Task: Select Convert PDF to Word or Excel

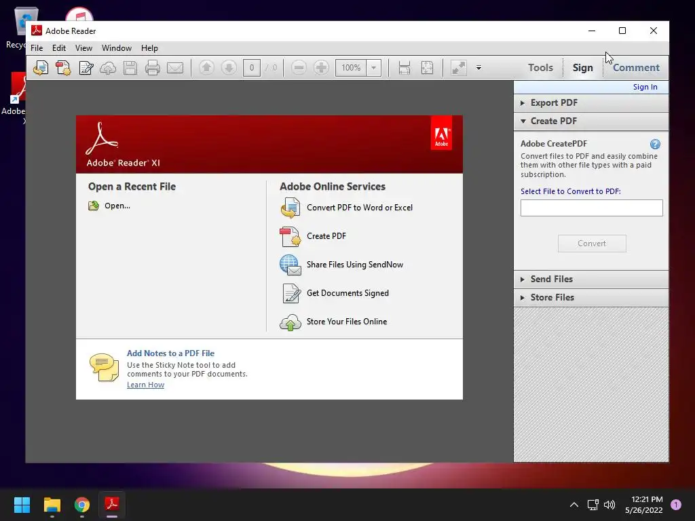Action: point(360,208)
